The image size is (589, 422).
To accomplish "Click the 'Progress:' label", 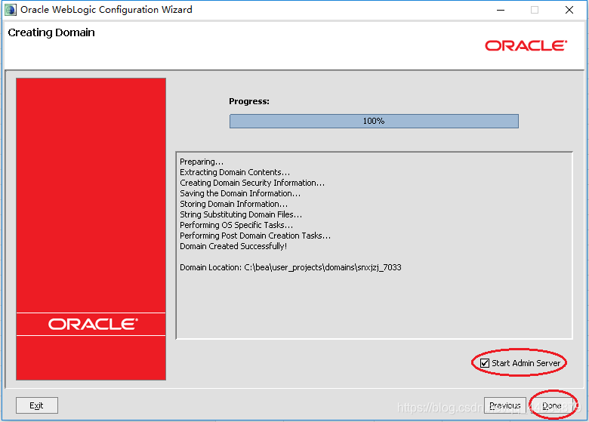I will tap(249, 101).
